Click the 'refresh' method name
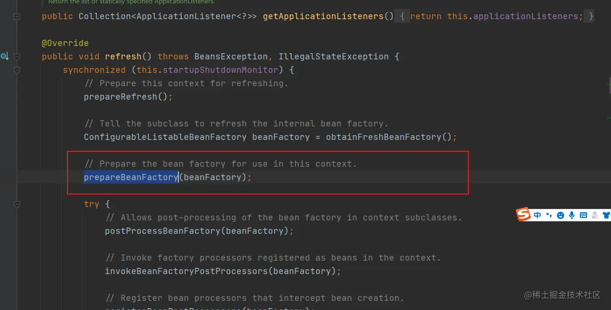The image size is (611, 310). coord(123,57)
